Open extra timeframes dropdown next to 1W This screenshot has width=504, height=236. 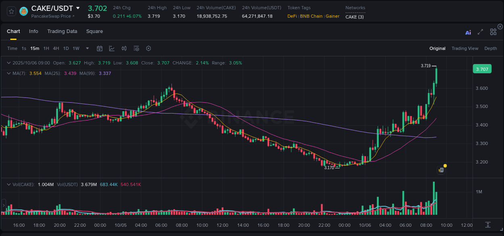[x=87, y=48]
